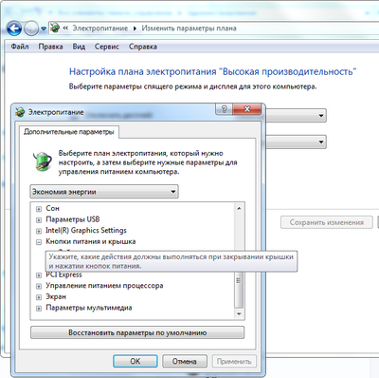Click the Электропитание dialog title icon
The image size is (379, 378).
[x=20, y=112]
